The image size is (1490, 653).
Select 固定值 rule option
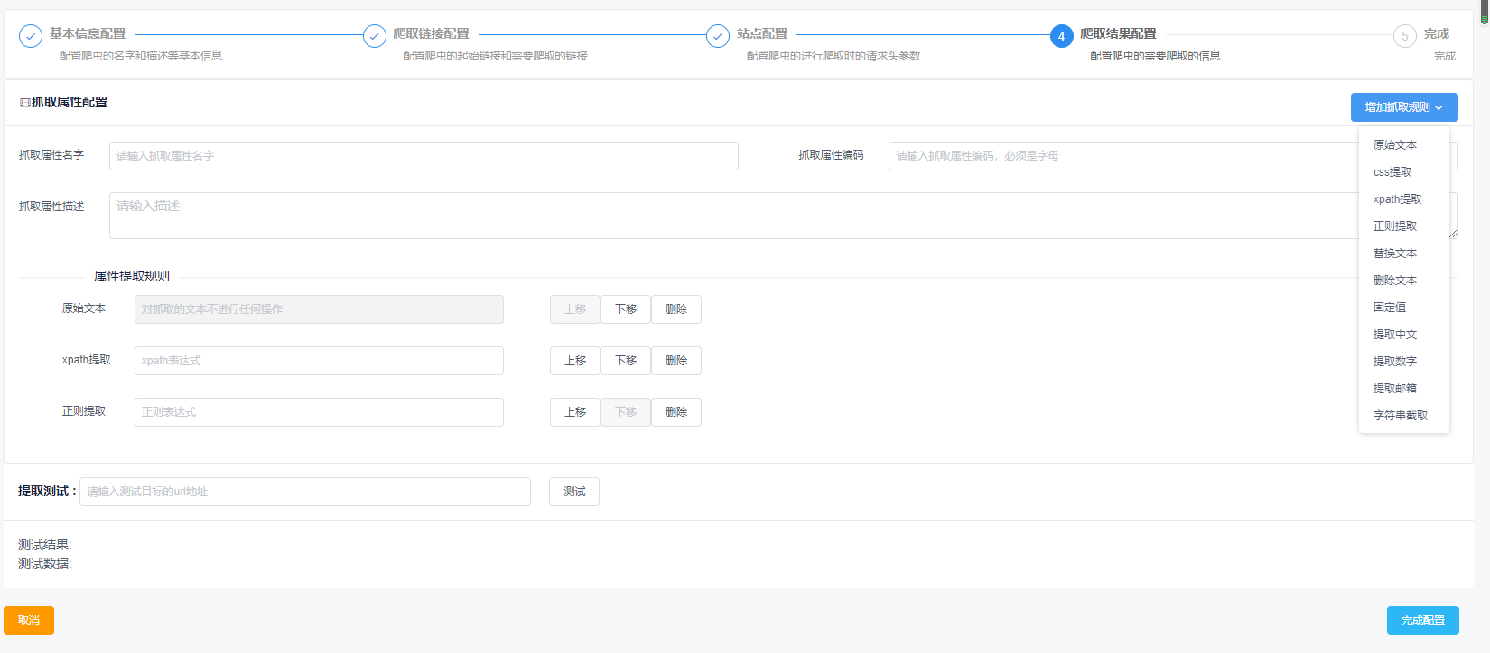click(x=1404, y=308)
